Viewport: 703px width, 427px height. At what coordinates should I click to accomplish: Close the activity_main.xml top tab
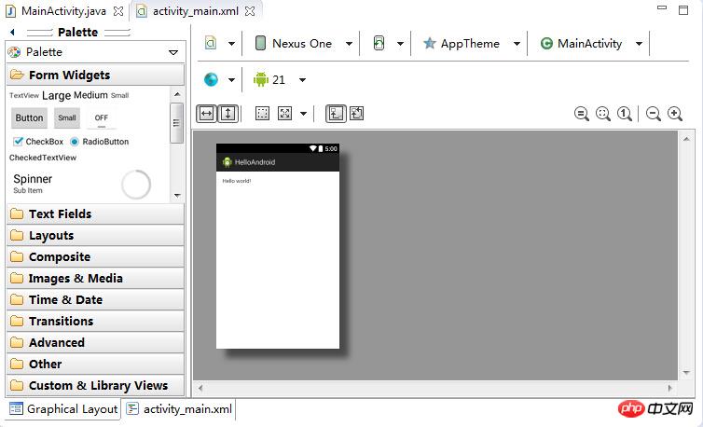[x=250, y=11]
